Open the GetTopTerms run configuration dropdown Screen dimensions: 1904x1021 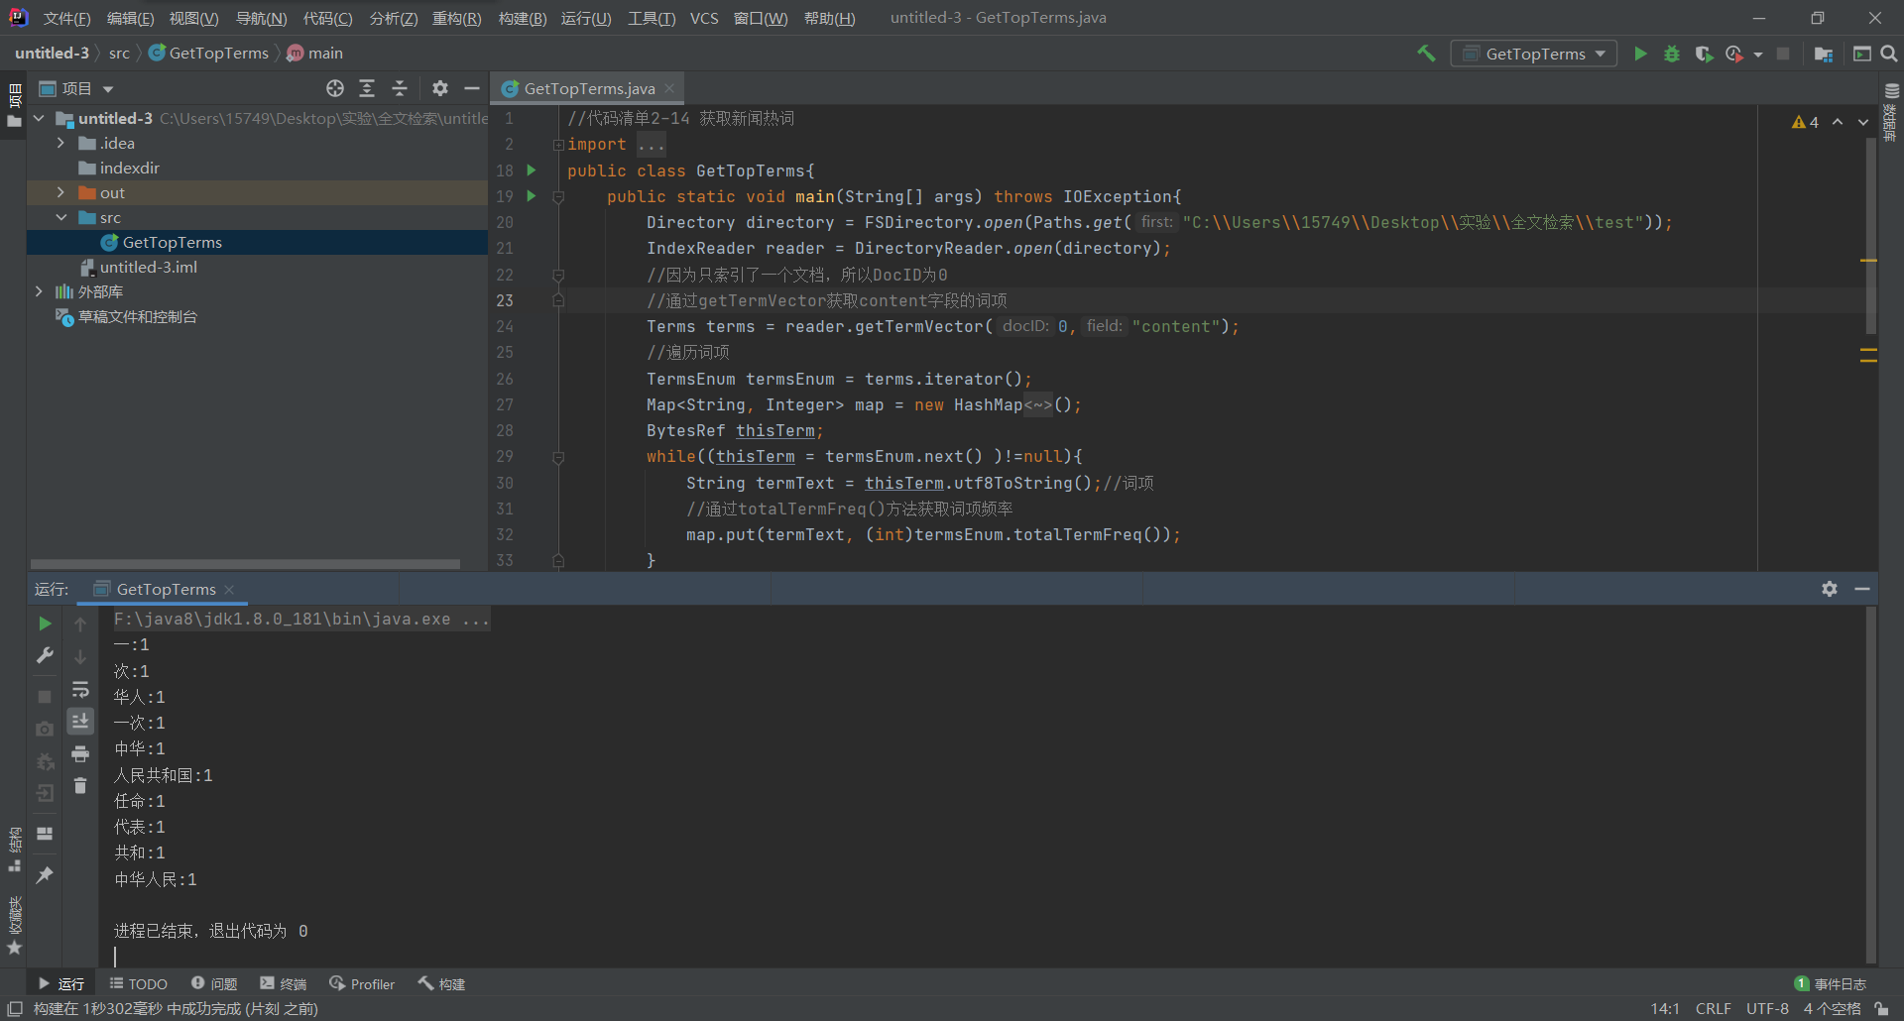tap(1533, 54)
